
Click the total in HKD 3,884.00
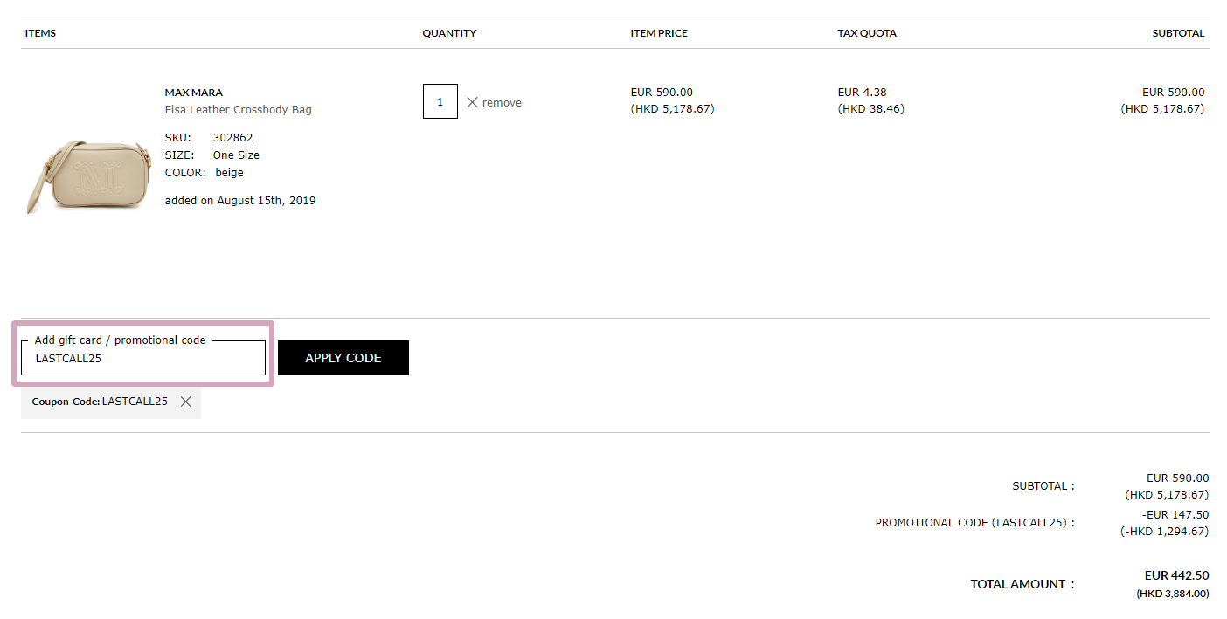(1173, 594)
